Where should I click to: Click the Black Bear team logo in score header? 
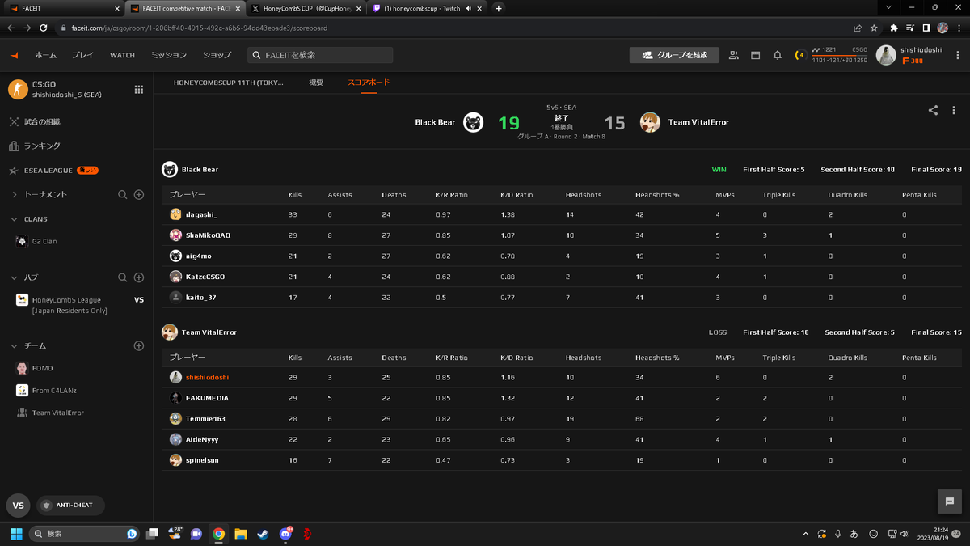(473, 122)
